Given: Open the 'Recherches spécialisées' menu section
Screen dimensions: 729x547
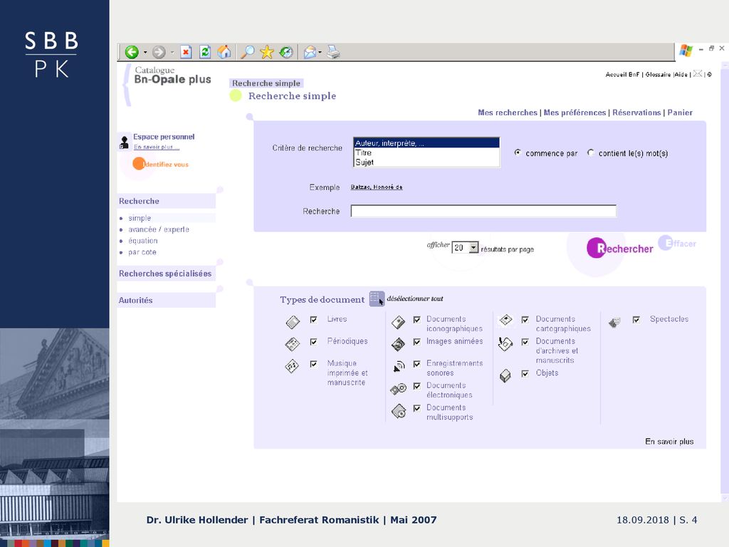Looking at the screenshot, I should [165, 273].
